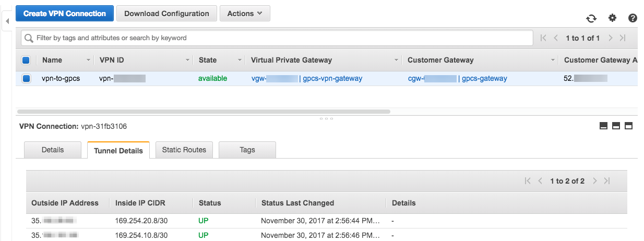Open the Actions dropdown
Viewport: 644px width, 241px height.
pos(245,14)
